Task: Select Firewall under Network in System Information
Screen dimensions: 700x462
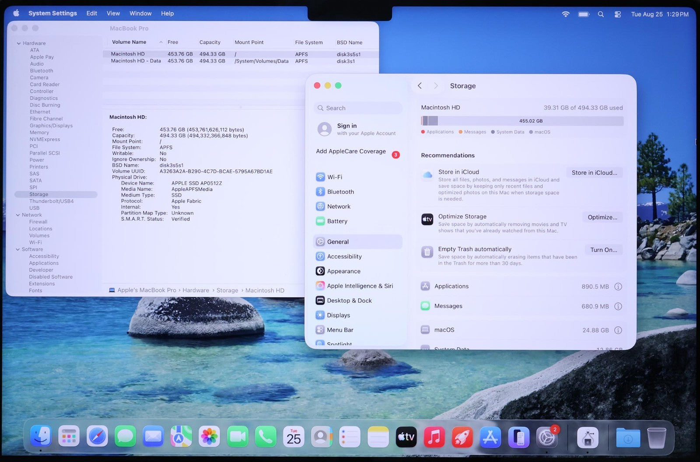Action: 38,222
